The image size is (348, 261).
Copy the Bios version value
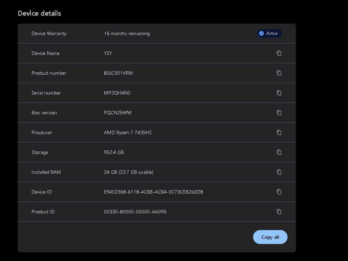point(279,113)
